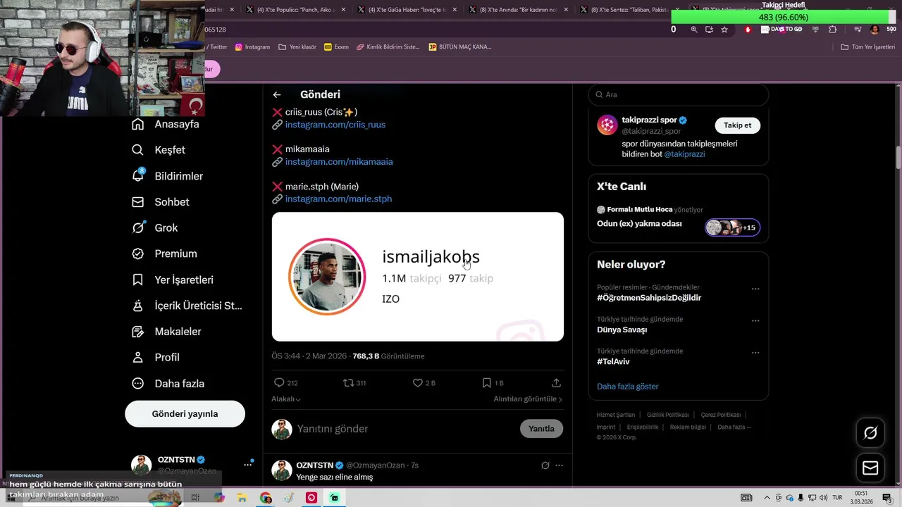Expand Alakalı reply sorting dropdown
Image resolution: width=902 pixels, height=507 pixels.
(286, 399)
